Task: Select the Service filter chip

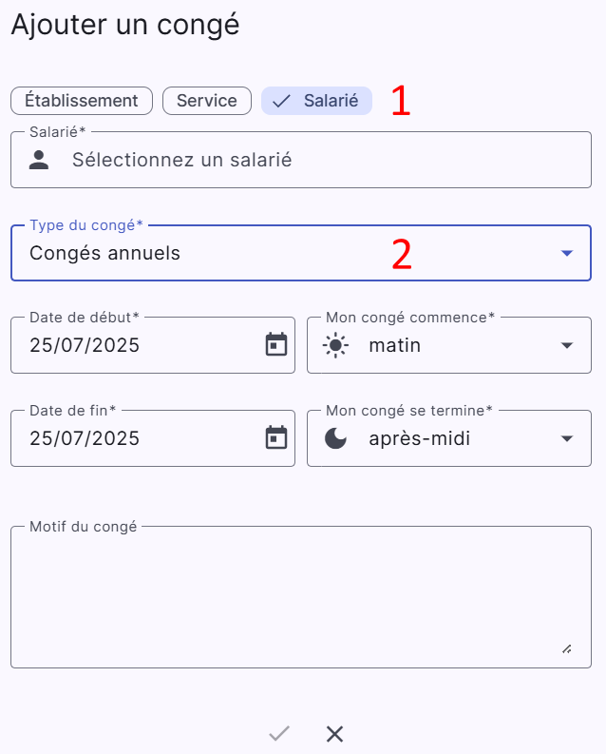Action: pos(207,101)
